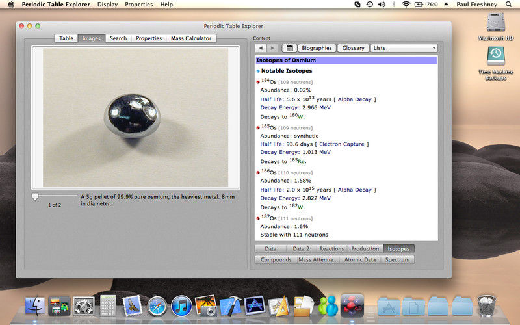The height and width of the screenshot is (325, 520).
Task: Open the Mail stamp icon in dock
Action: tap(133, 305)
